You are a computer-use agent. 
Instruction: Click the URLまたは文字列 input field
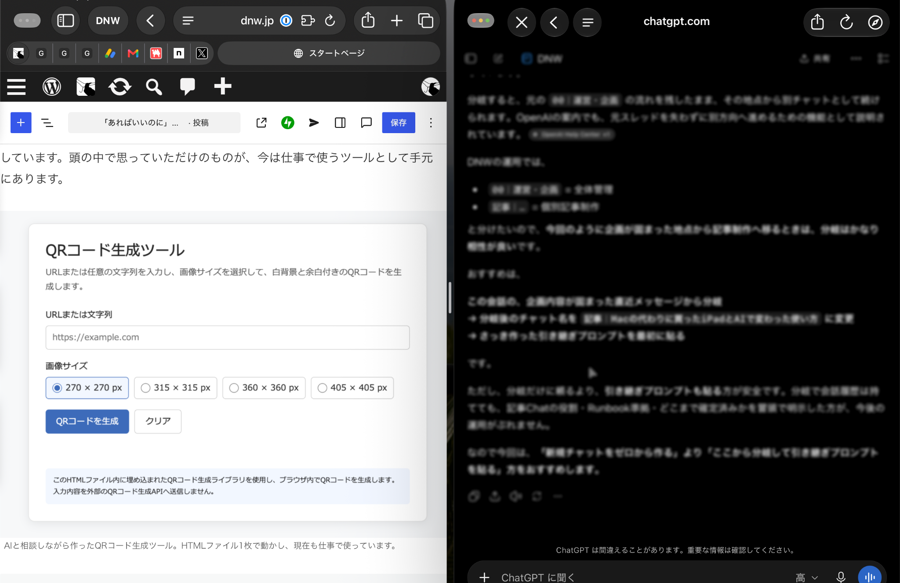coord(228,337)
